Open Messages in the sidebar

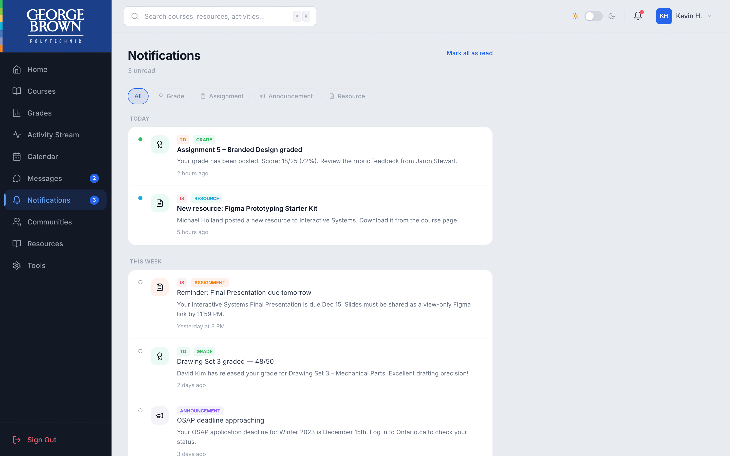click(56, 178)
